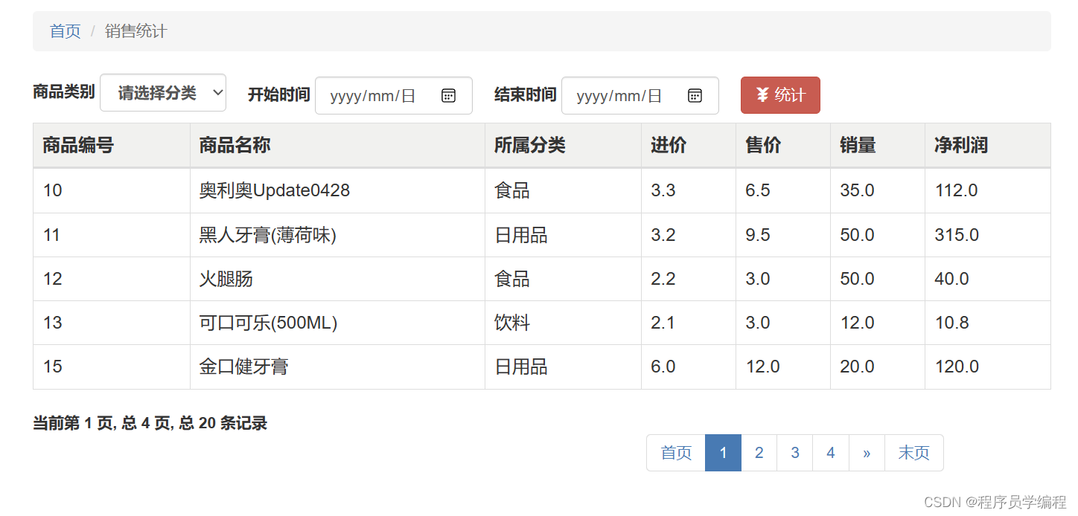Click the 售价 column header

tap(783, 145)
